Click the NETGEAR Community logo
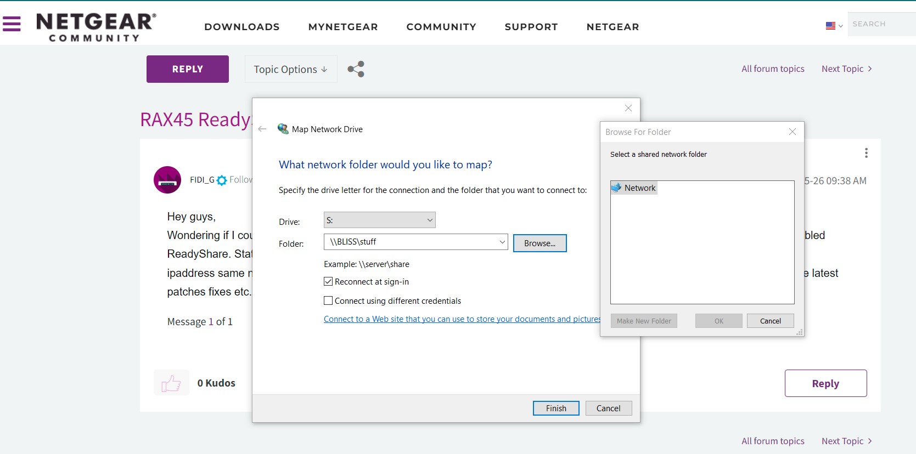916x454 pixels. click(96, 27)
